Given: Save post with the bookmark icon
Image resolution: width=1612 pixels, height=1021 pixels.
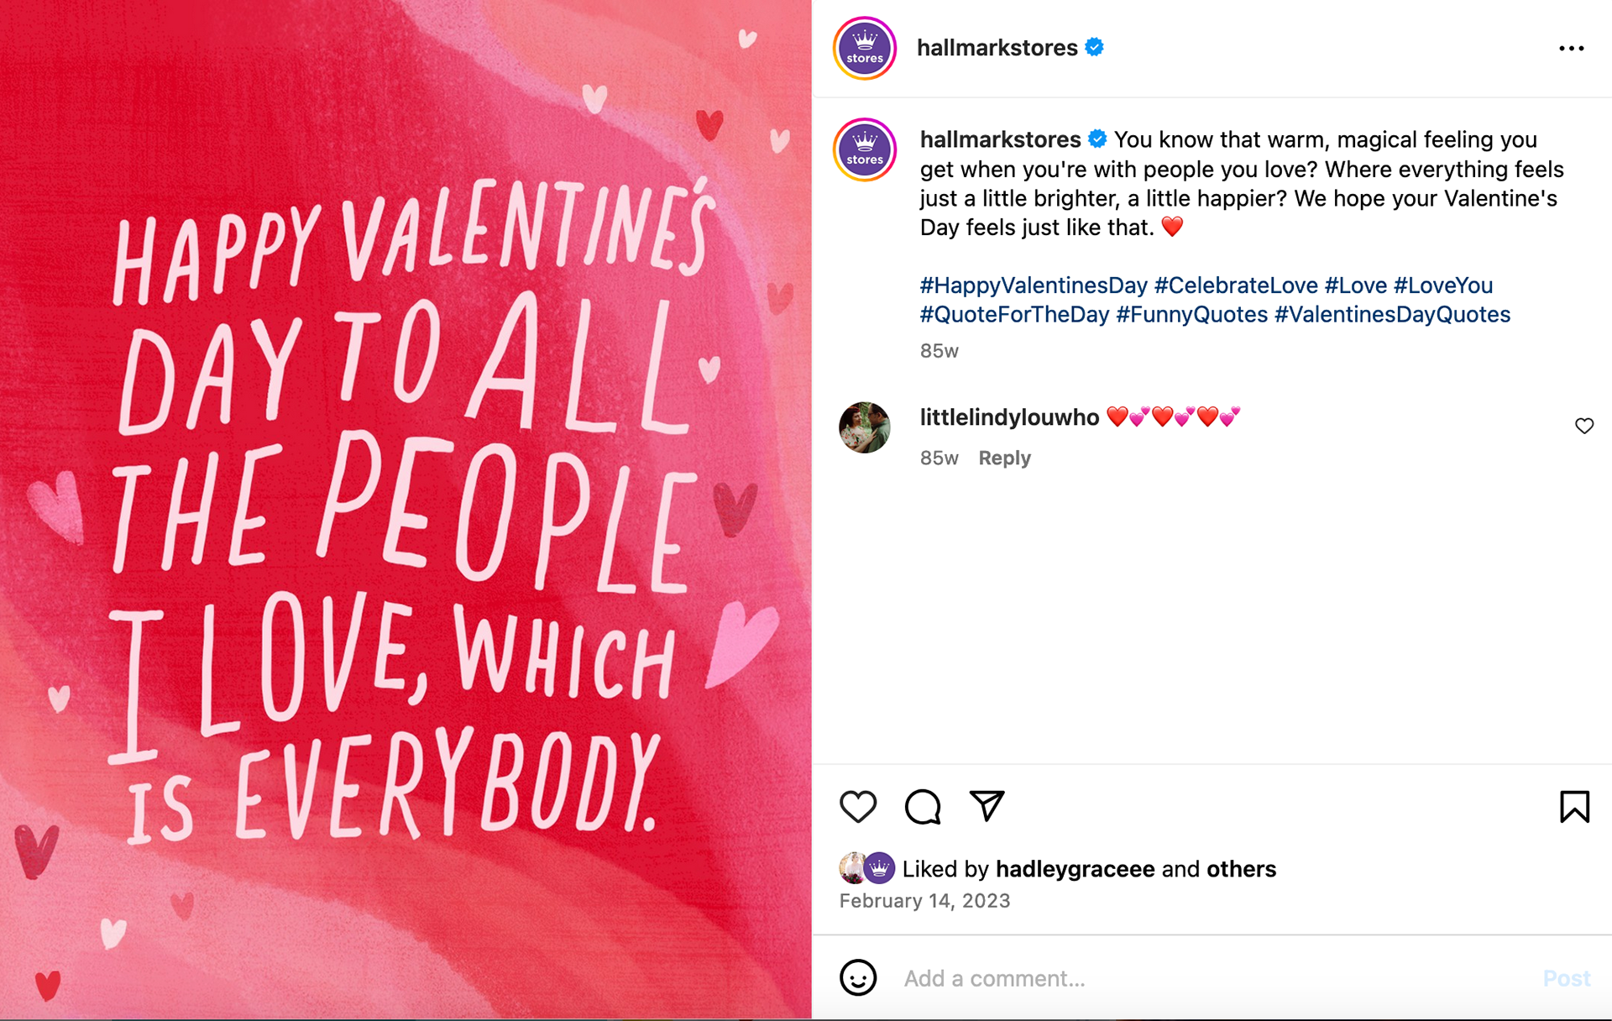Looking at the screenshot, I should pos(1574,807).
